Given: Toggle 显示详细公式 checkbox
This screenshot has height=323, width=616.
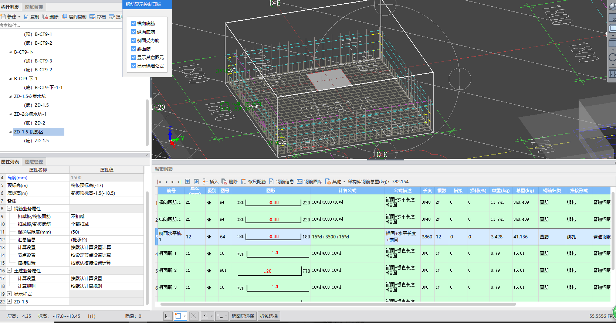Looking at the screenshot, I should (x=133, y=66).
